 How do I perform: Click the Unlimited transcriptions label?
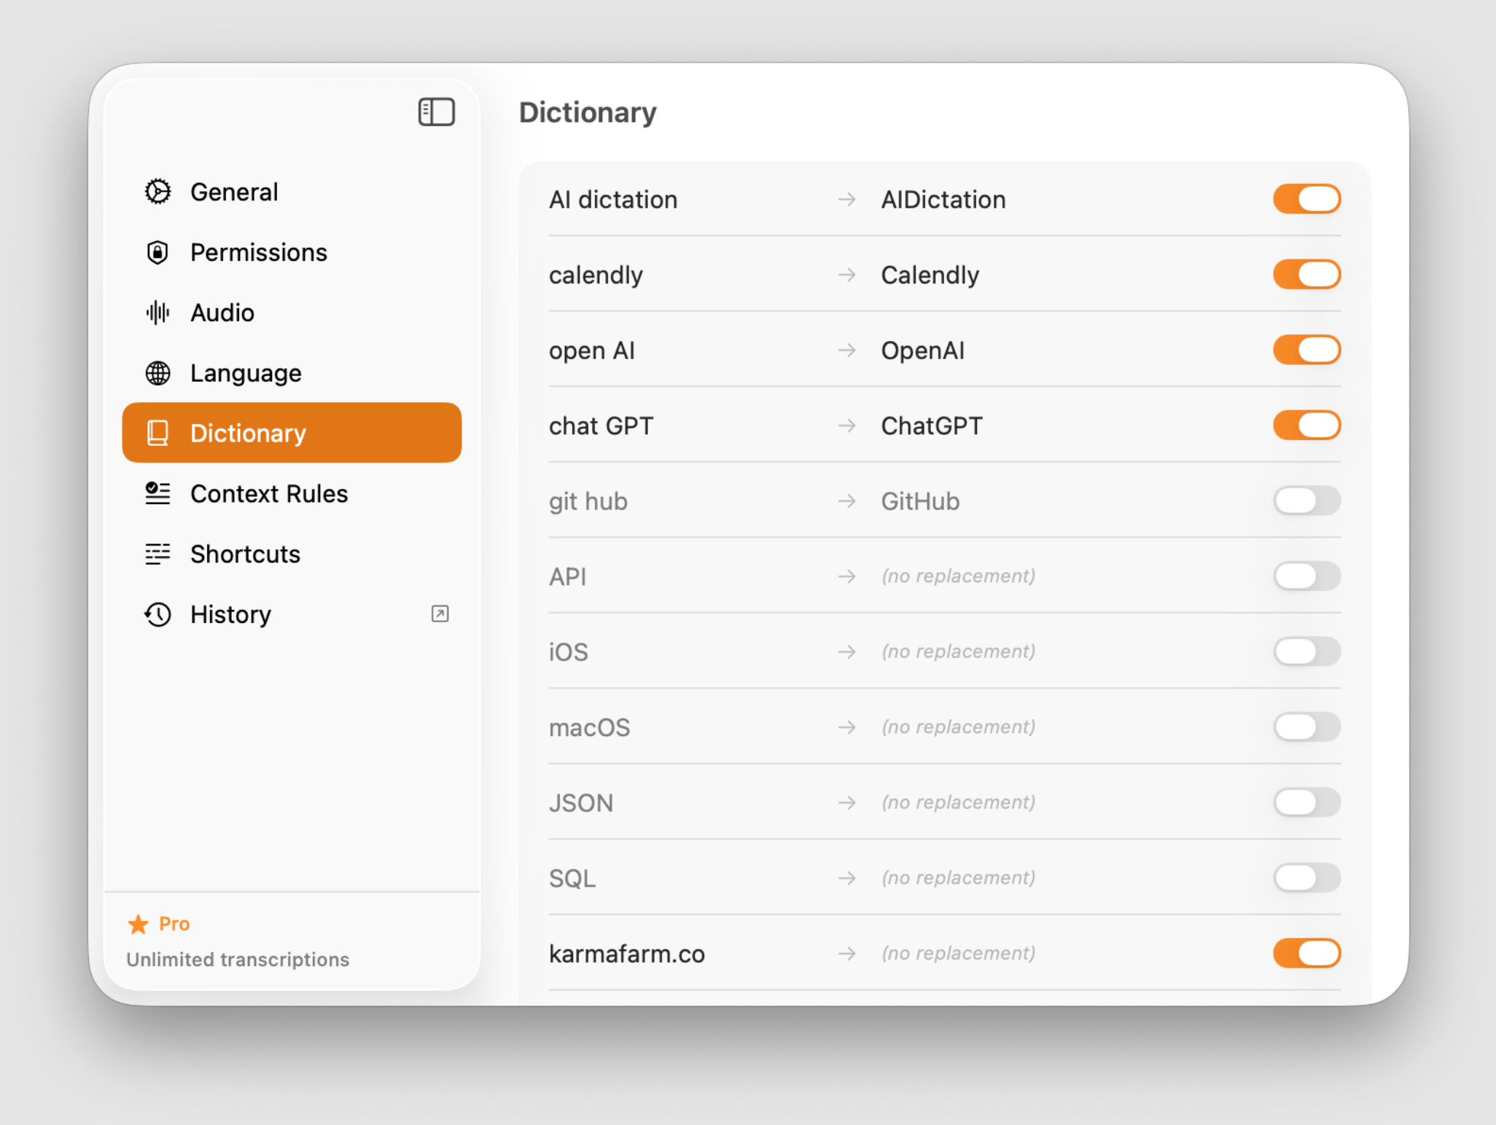coord(238,960)
